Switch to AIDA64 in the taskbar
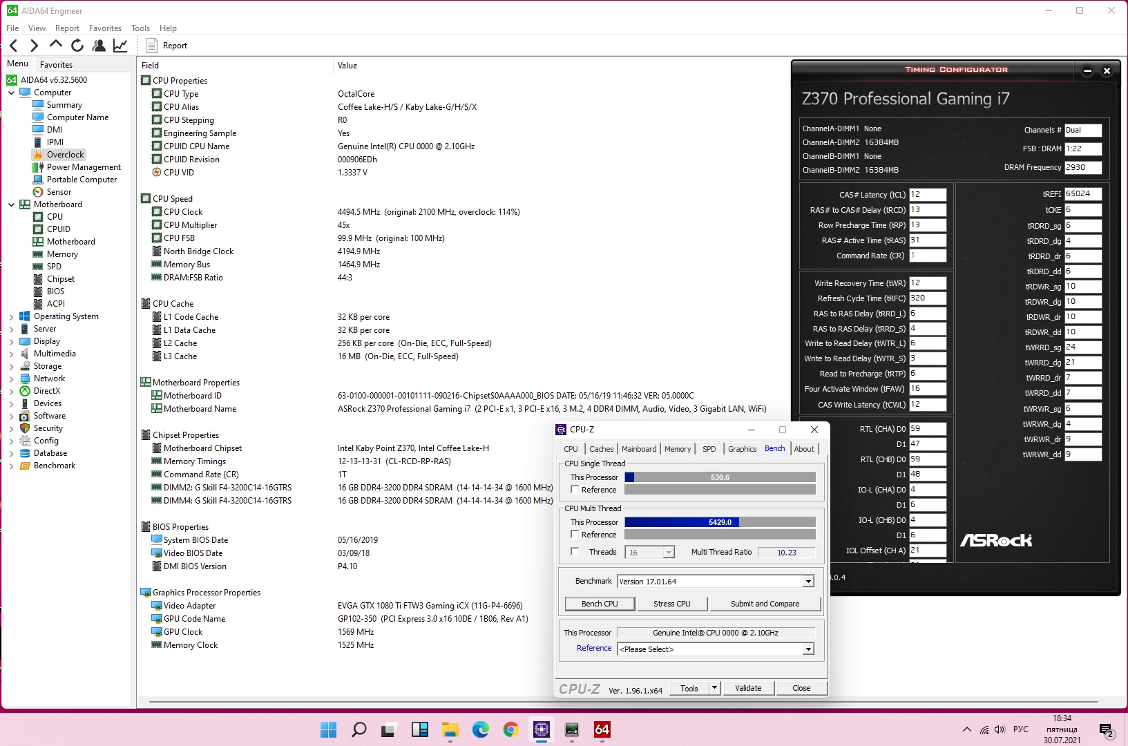Image resolution: width=1128 pixels, height=746 pixels. point(602,729)
